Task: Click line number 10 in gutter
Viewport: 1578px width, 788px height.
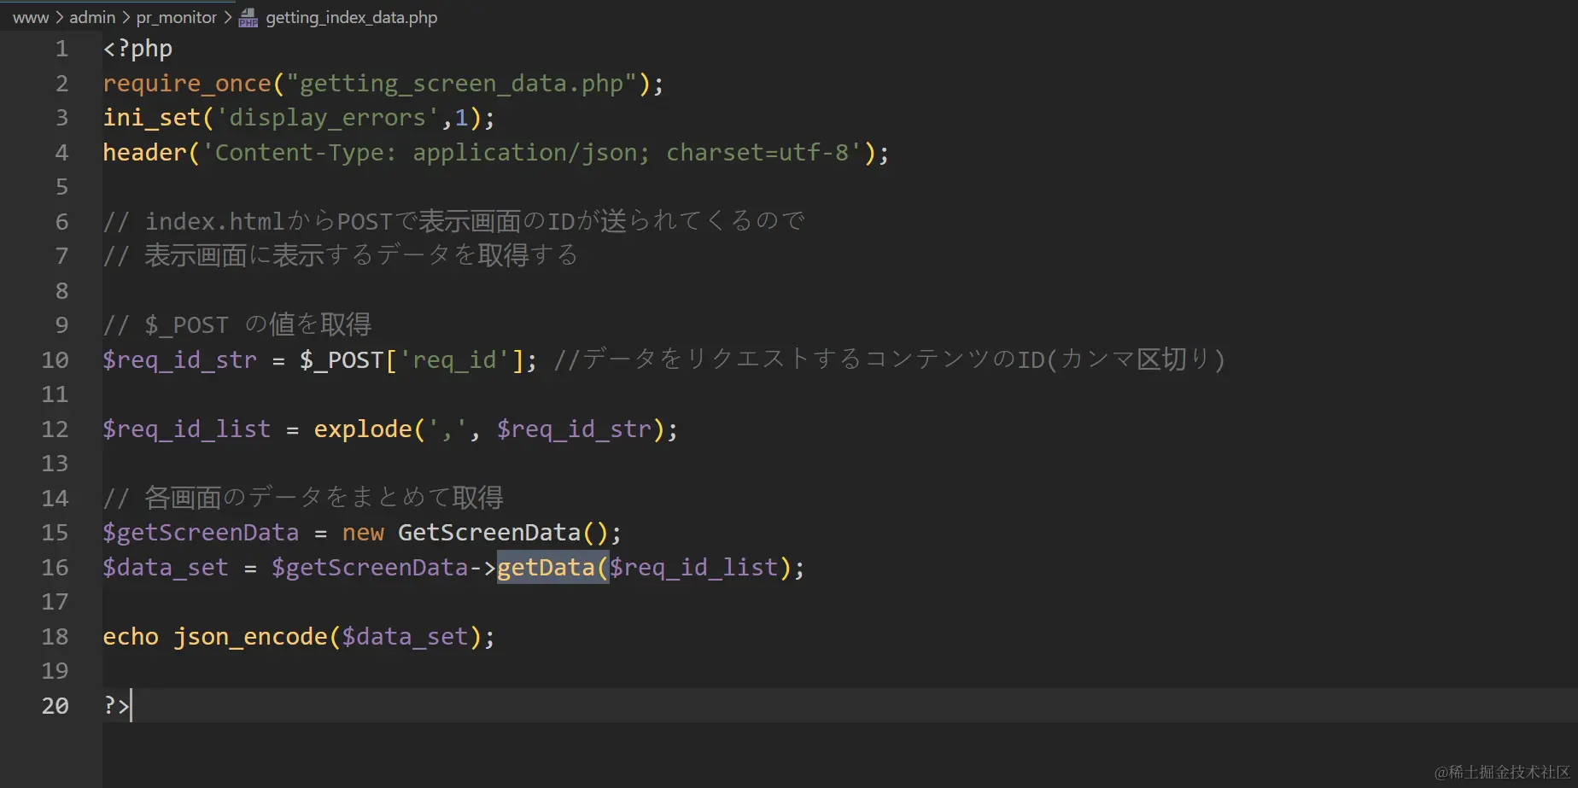Action: click(55, 359)
